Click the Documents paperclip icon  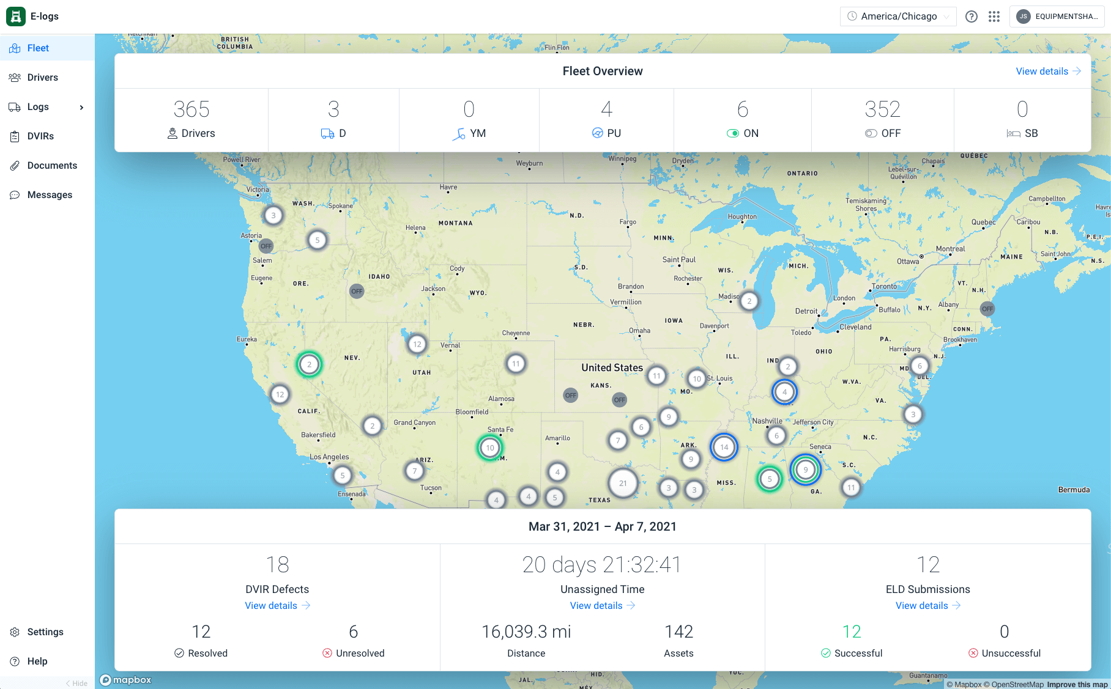coord(15,165)
